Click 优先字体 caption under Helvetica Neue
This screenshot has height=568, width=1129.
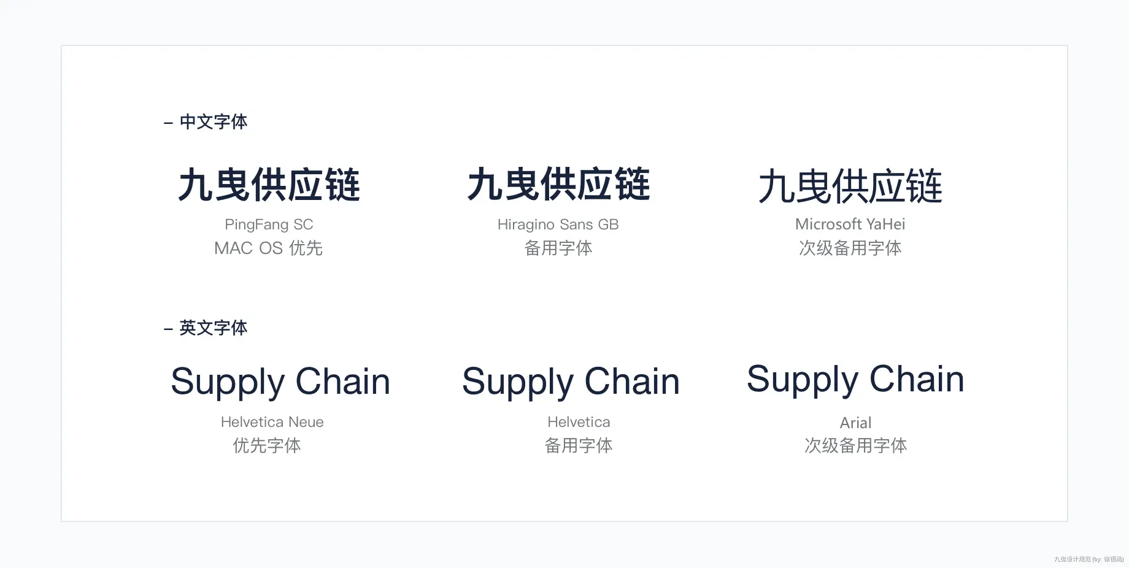click(267, 445)
